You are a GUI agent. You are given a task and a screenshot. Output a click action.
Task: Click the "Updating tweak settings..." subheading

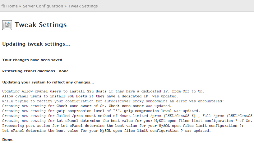coord(36,44)
